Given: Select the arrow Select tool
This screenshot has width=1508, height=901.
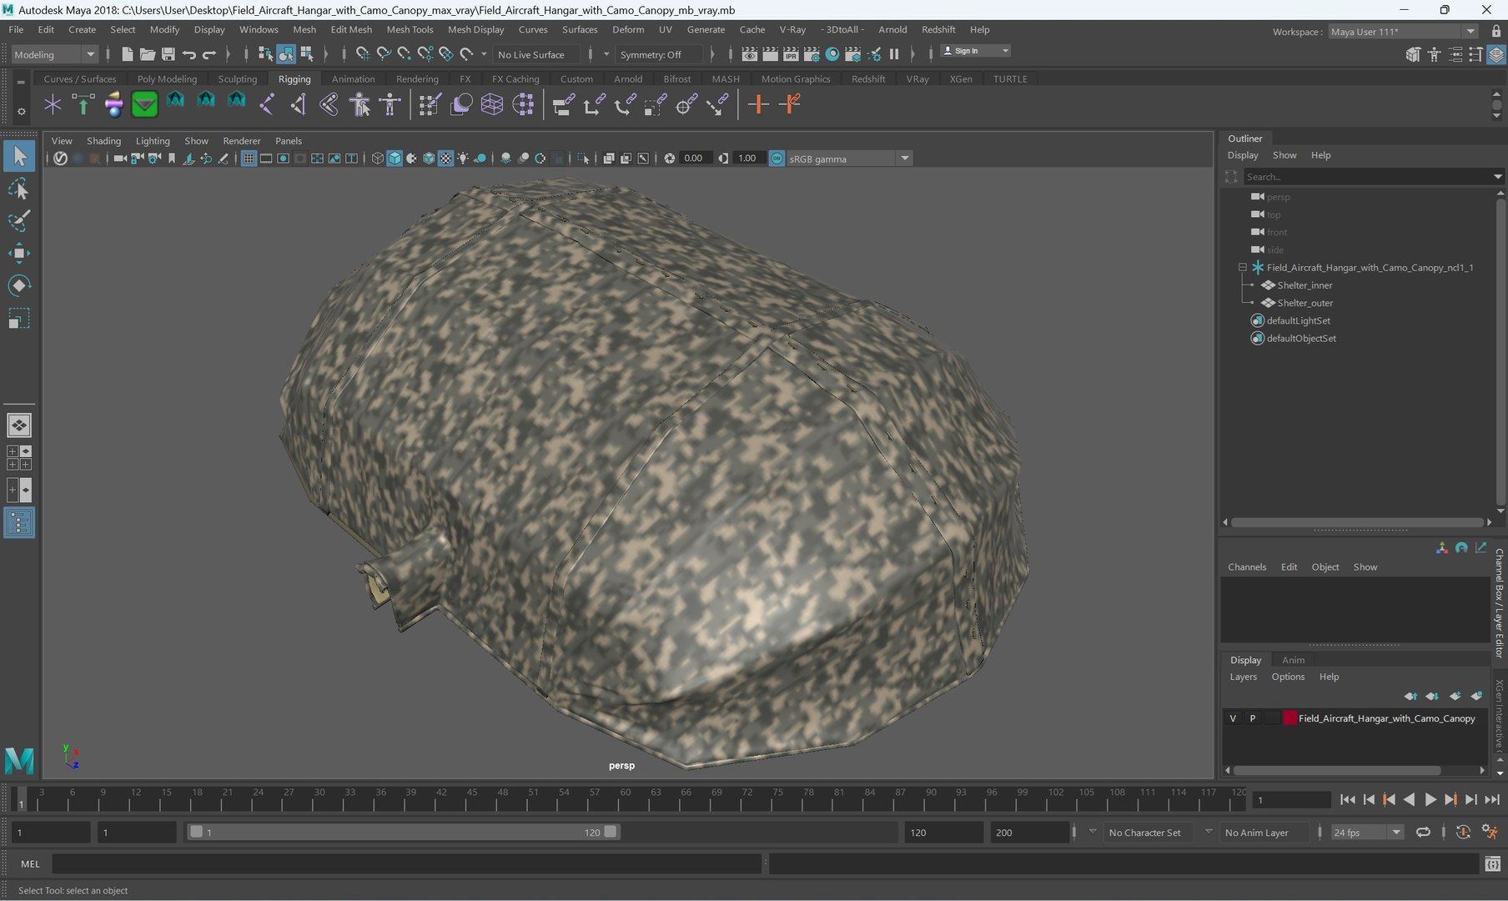Looking at the screenshot, I should point(19,156).
